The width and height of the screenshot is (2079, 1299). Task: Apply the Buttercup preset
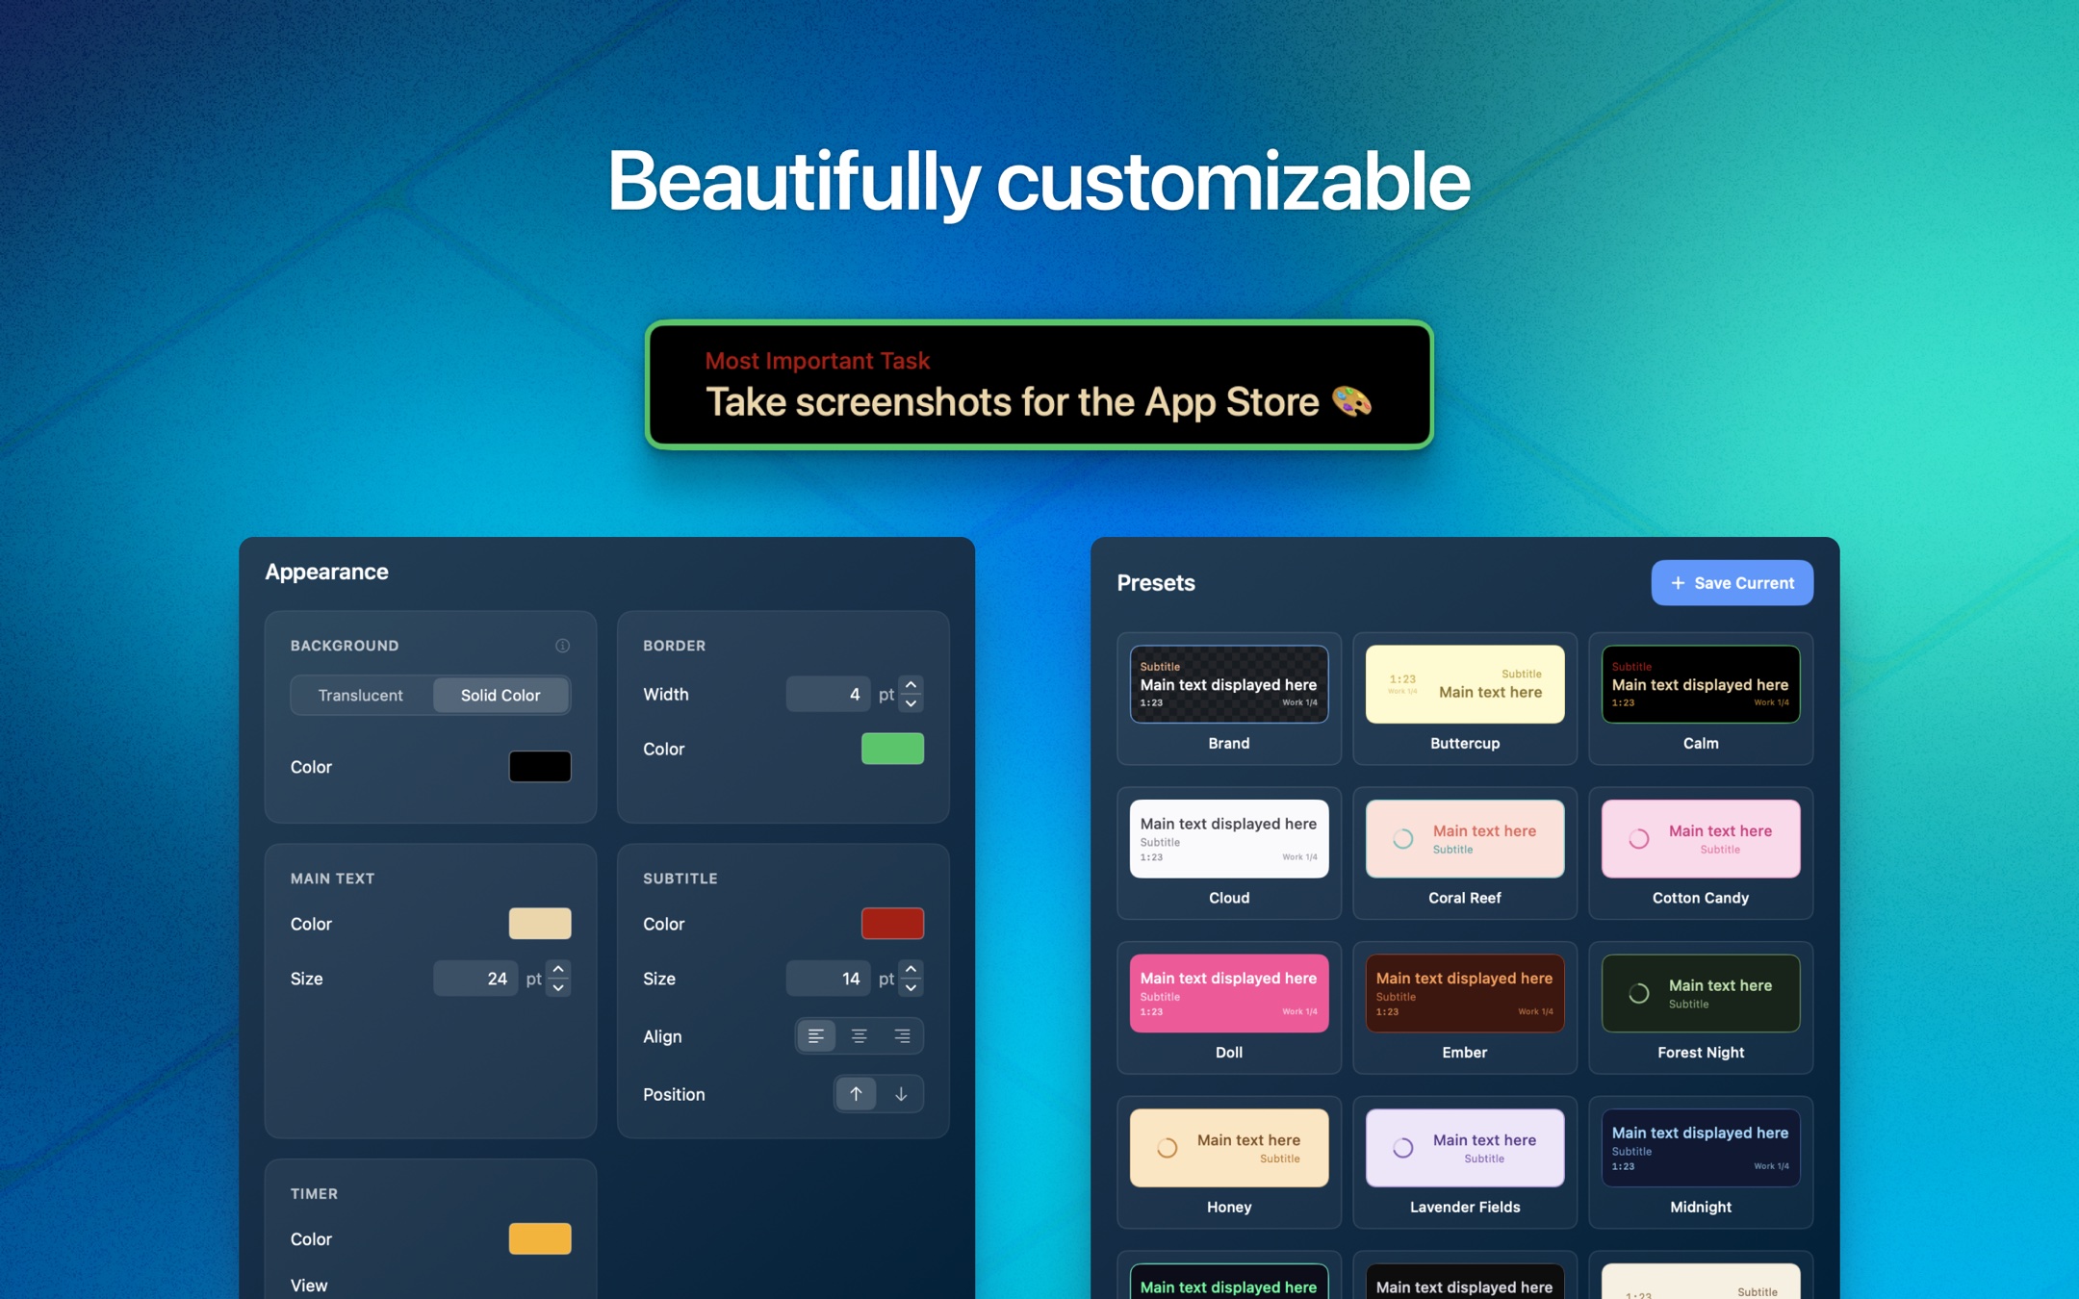pos(1464,683)
